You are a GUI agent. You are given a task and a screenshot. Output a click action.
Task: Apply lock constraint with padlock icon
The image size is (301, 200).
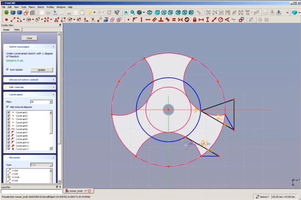click(x=194, y=19)
